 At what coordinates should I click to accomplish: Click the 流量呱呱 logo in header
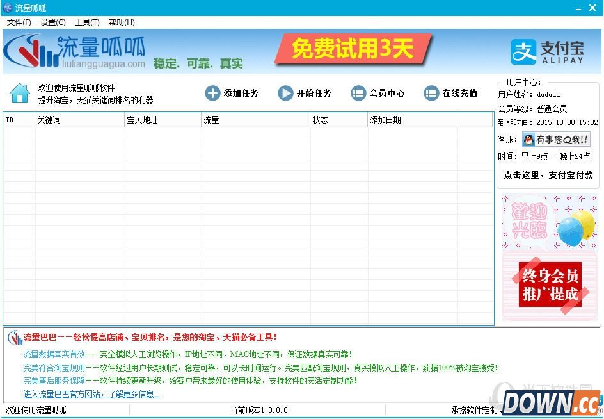coord(75,51)
